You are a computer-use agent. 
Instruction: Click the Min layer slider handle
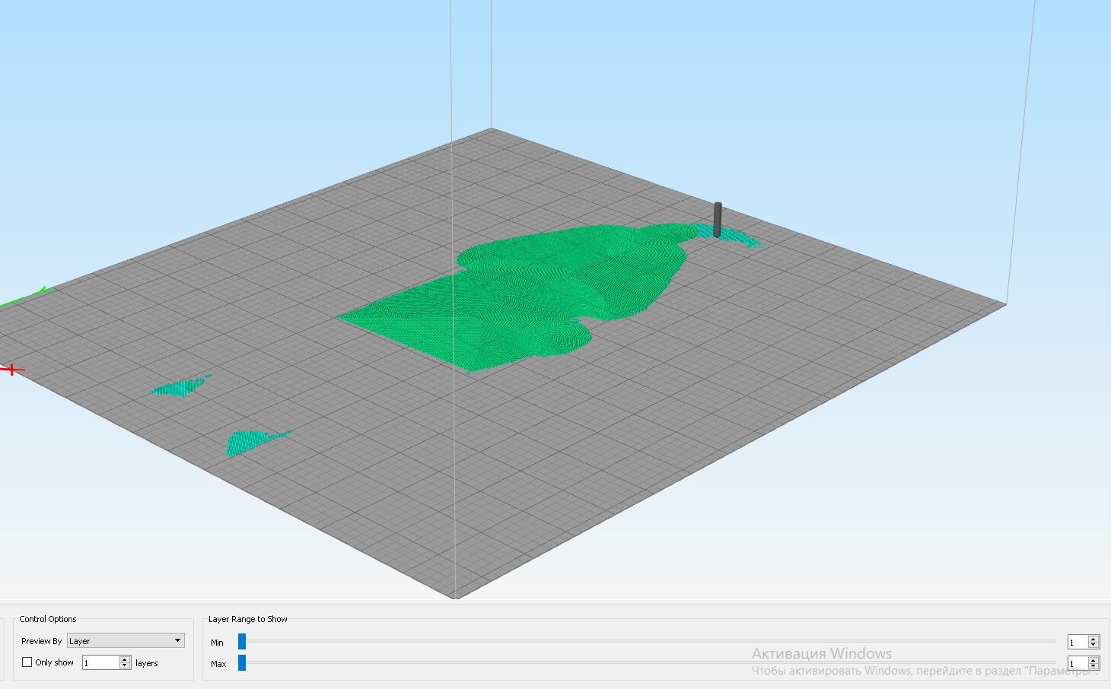[x=242, y=642]
